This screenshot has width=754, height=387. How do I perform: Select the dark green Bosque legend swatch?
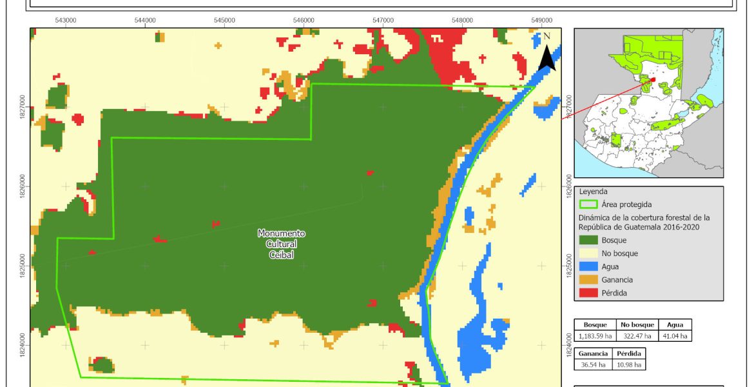[588, 240]
